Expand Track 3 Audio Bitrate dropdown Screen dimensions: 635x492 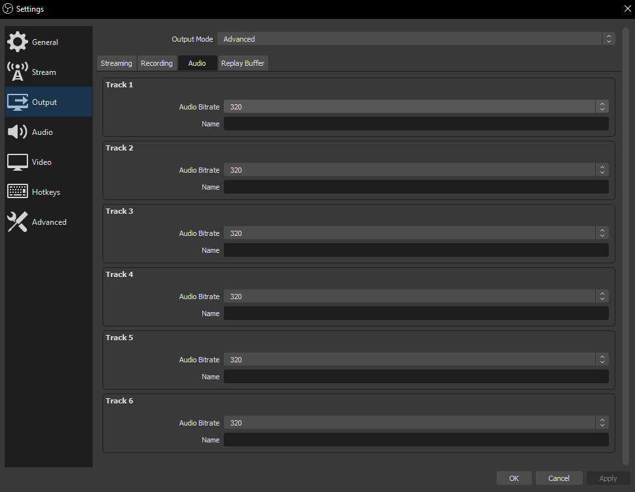pyautogui.click(x=416, y=233)
